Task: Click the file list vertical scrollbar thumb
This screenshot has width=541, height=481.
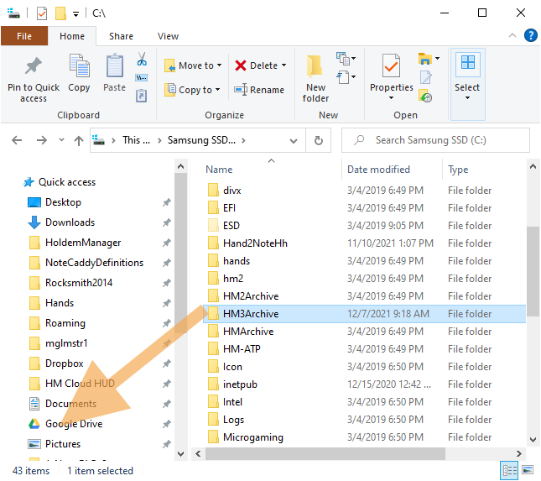Action: pos(533,271)
